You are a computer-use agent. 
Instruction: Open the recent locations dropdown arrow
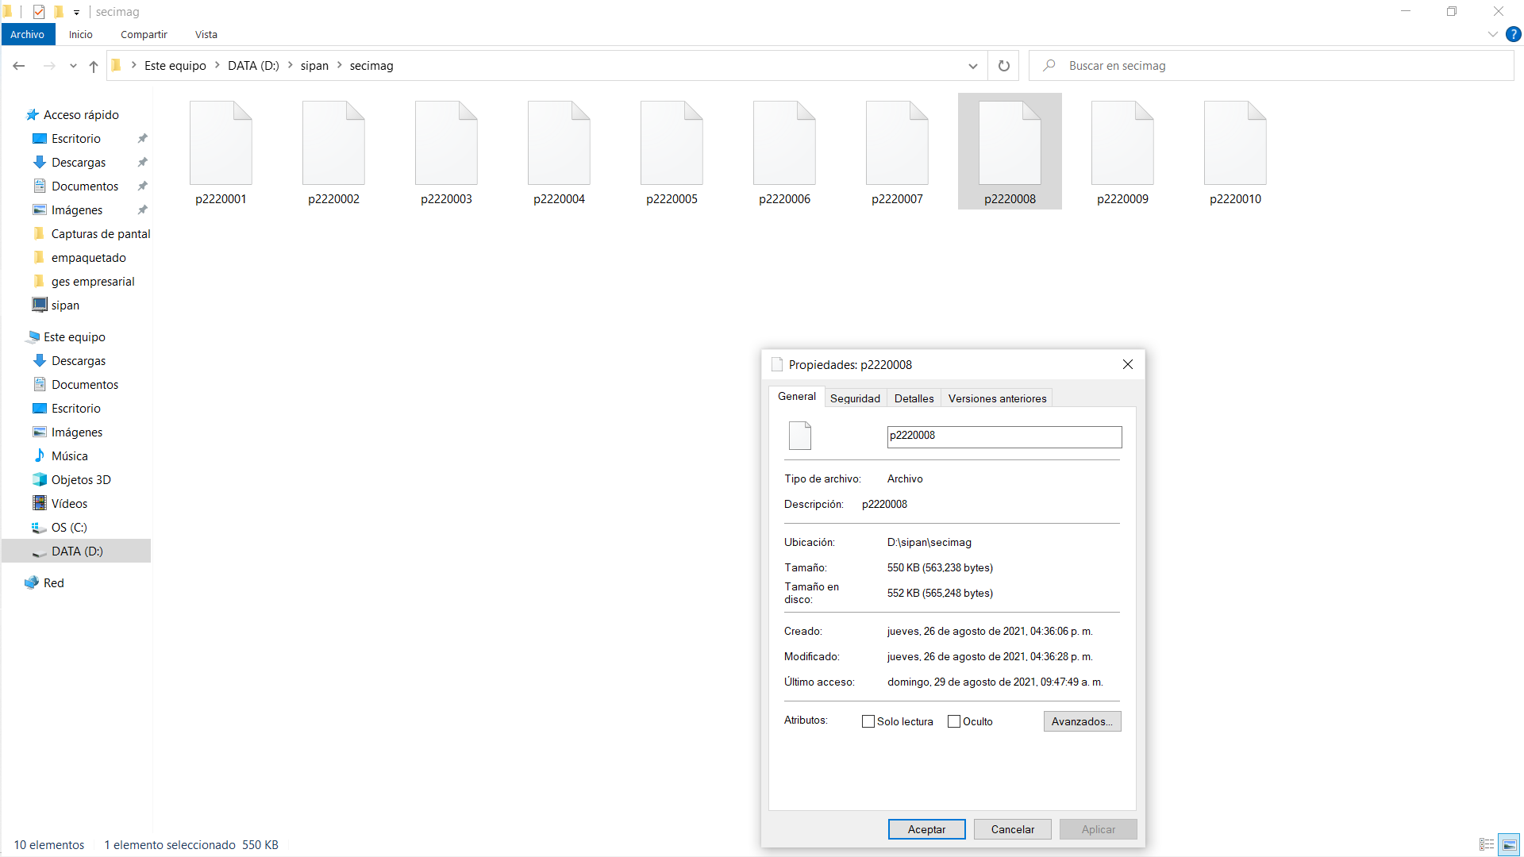pyautogui.click(x=73, y=66)
